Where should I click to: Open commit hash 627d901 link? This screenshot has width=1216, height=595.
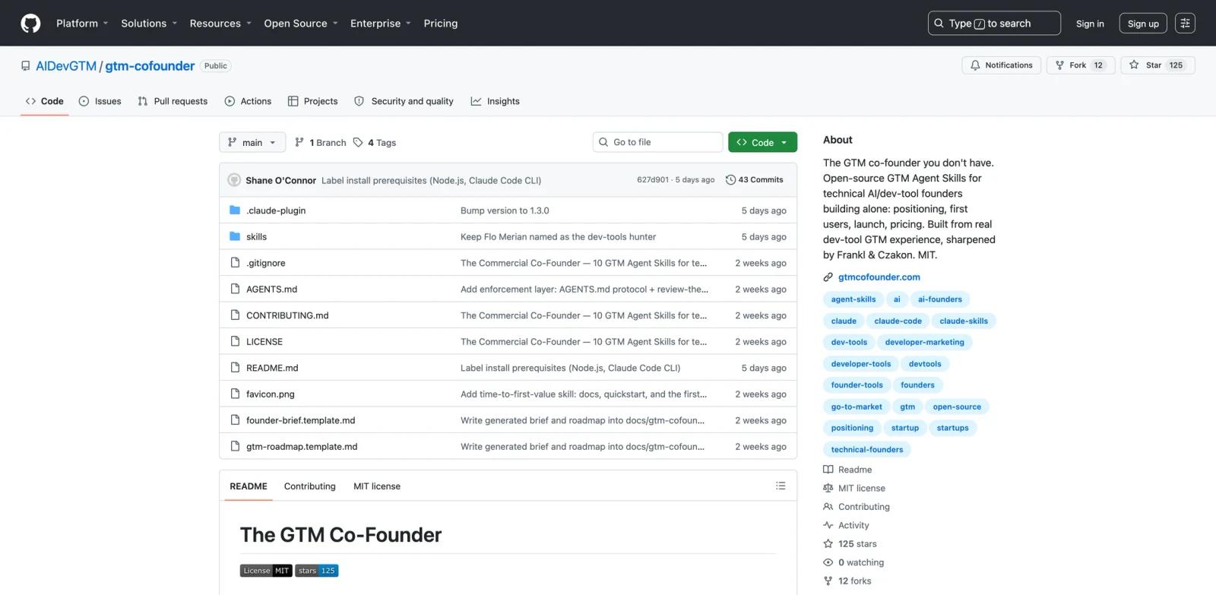tap(653, 180)
